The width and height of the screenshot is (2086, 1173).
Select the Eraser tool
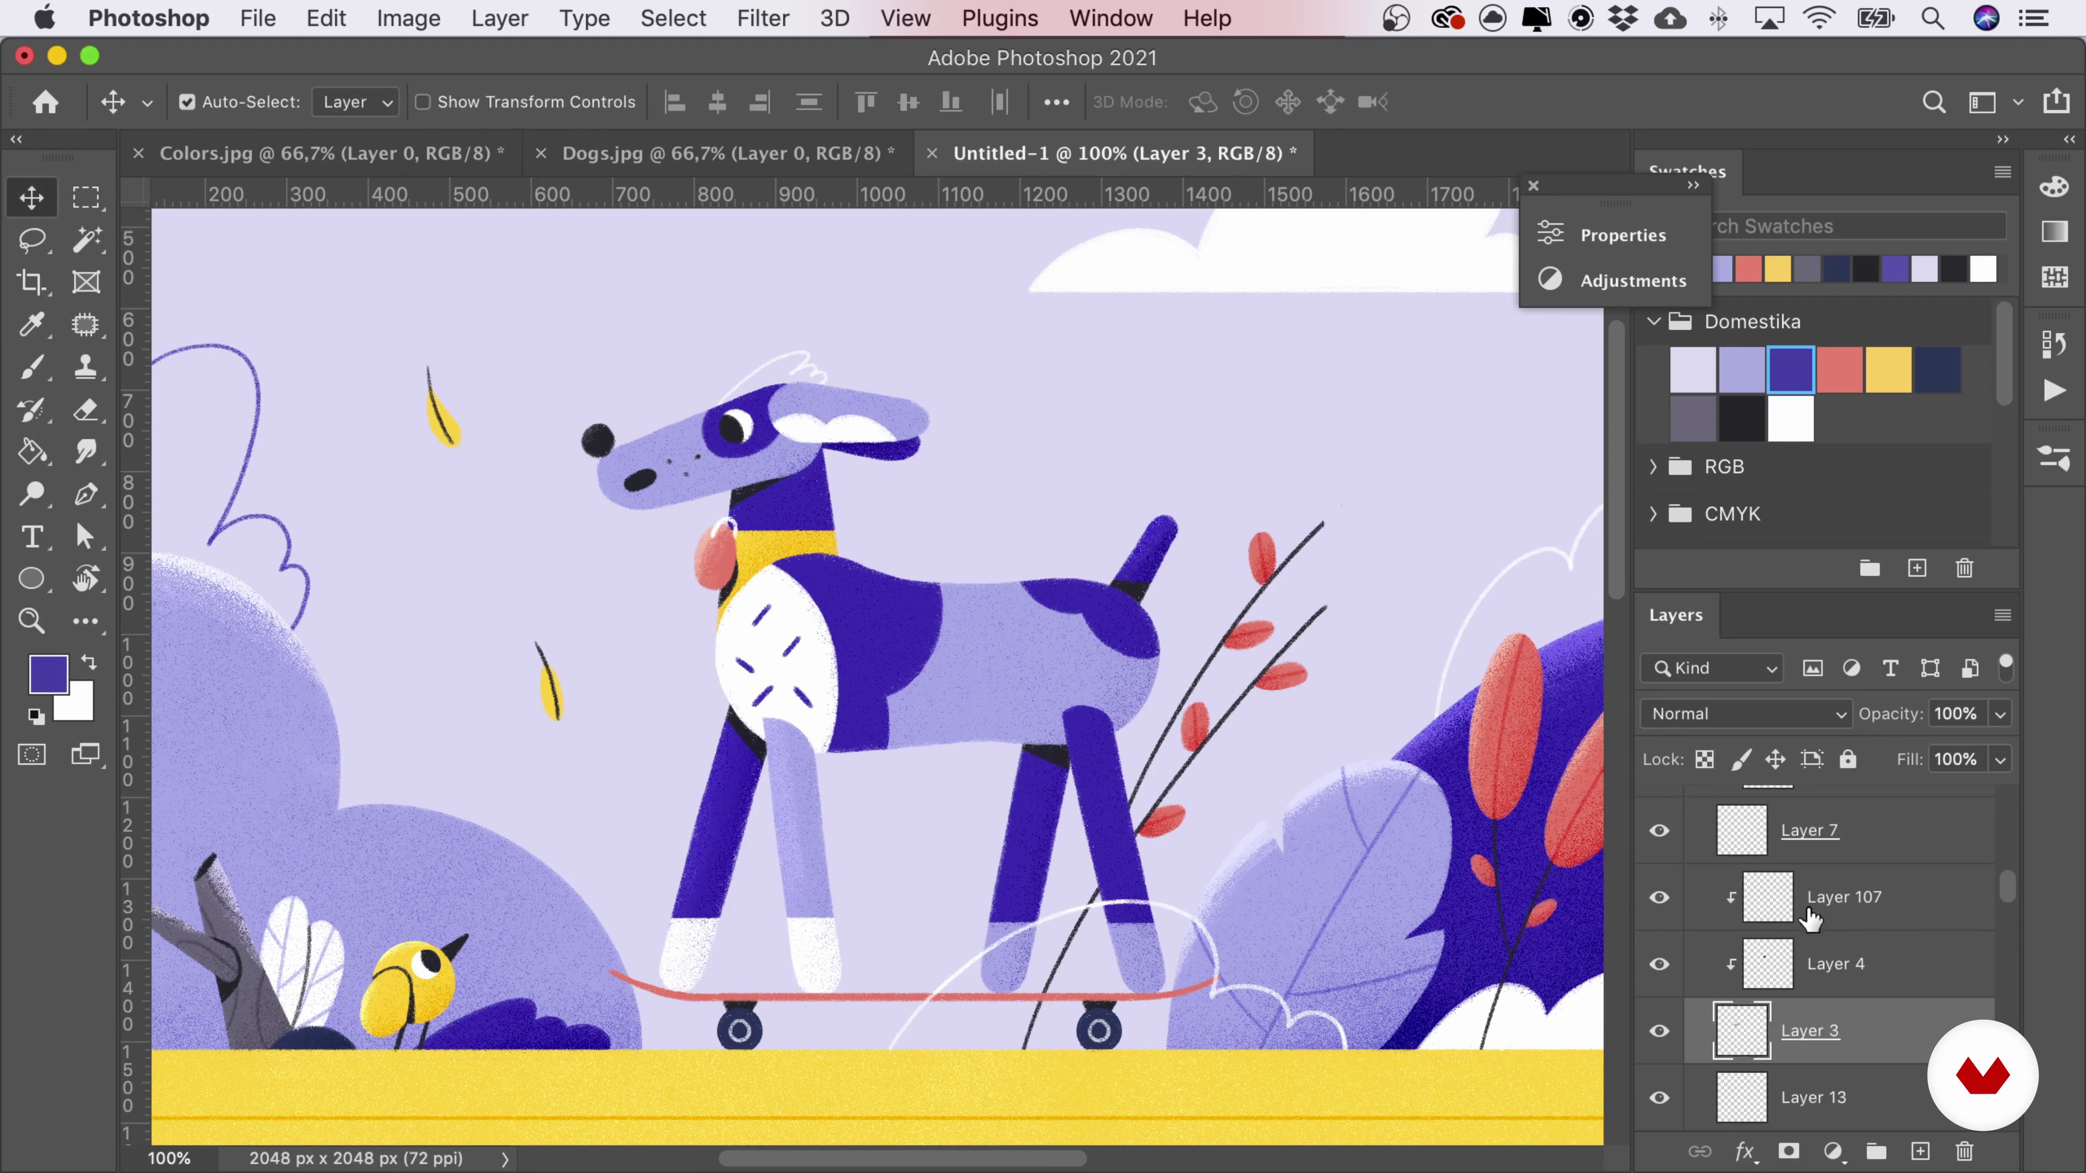click(86, 409)
